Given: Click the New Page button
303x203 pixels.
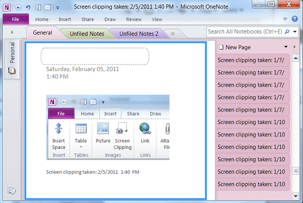Looking at the screenshot, I should pos(235,47).
